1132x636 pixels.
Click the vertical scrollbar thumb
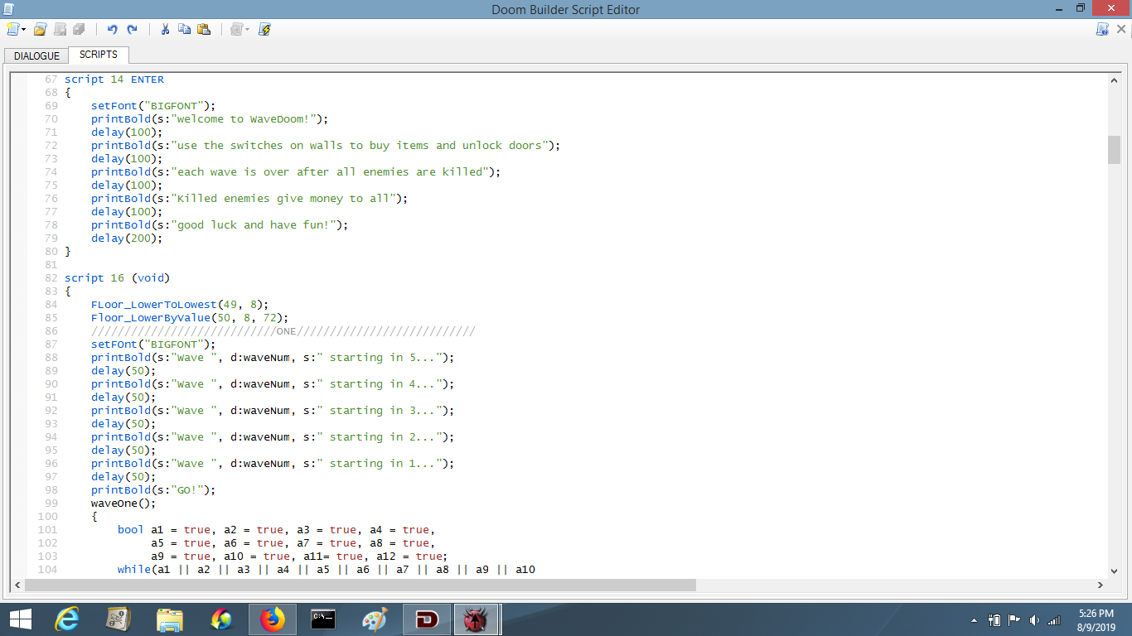1114,150
